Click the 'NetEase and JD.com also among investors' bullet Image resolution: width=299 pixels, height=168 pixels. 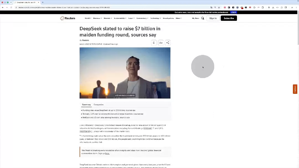point(106,118)
